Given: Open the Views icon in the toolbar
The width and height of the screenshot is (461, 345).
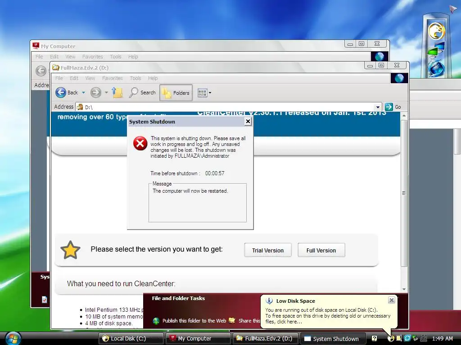Looking at the screenshot, I should tap(202, 93).
